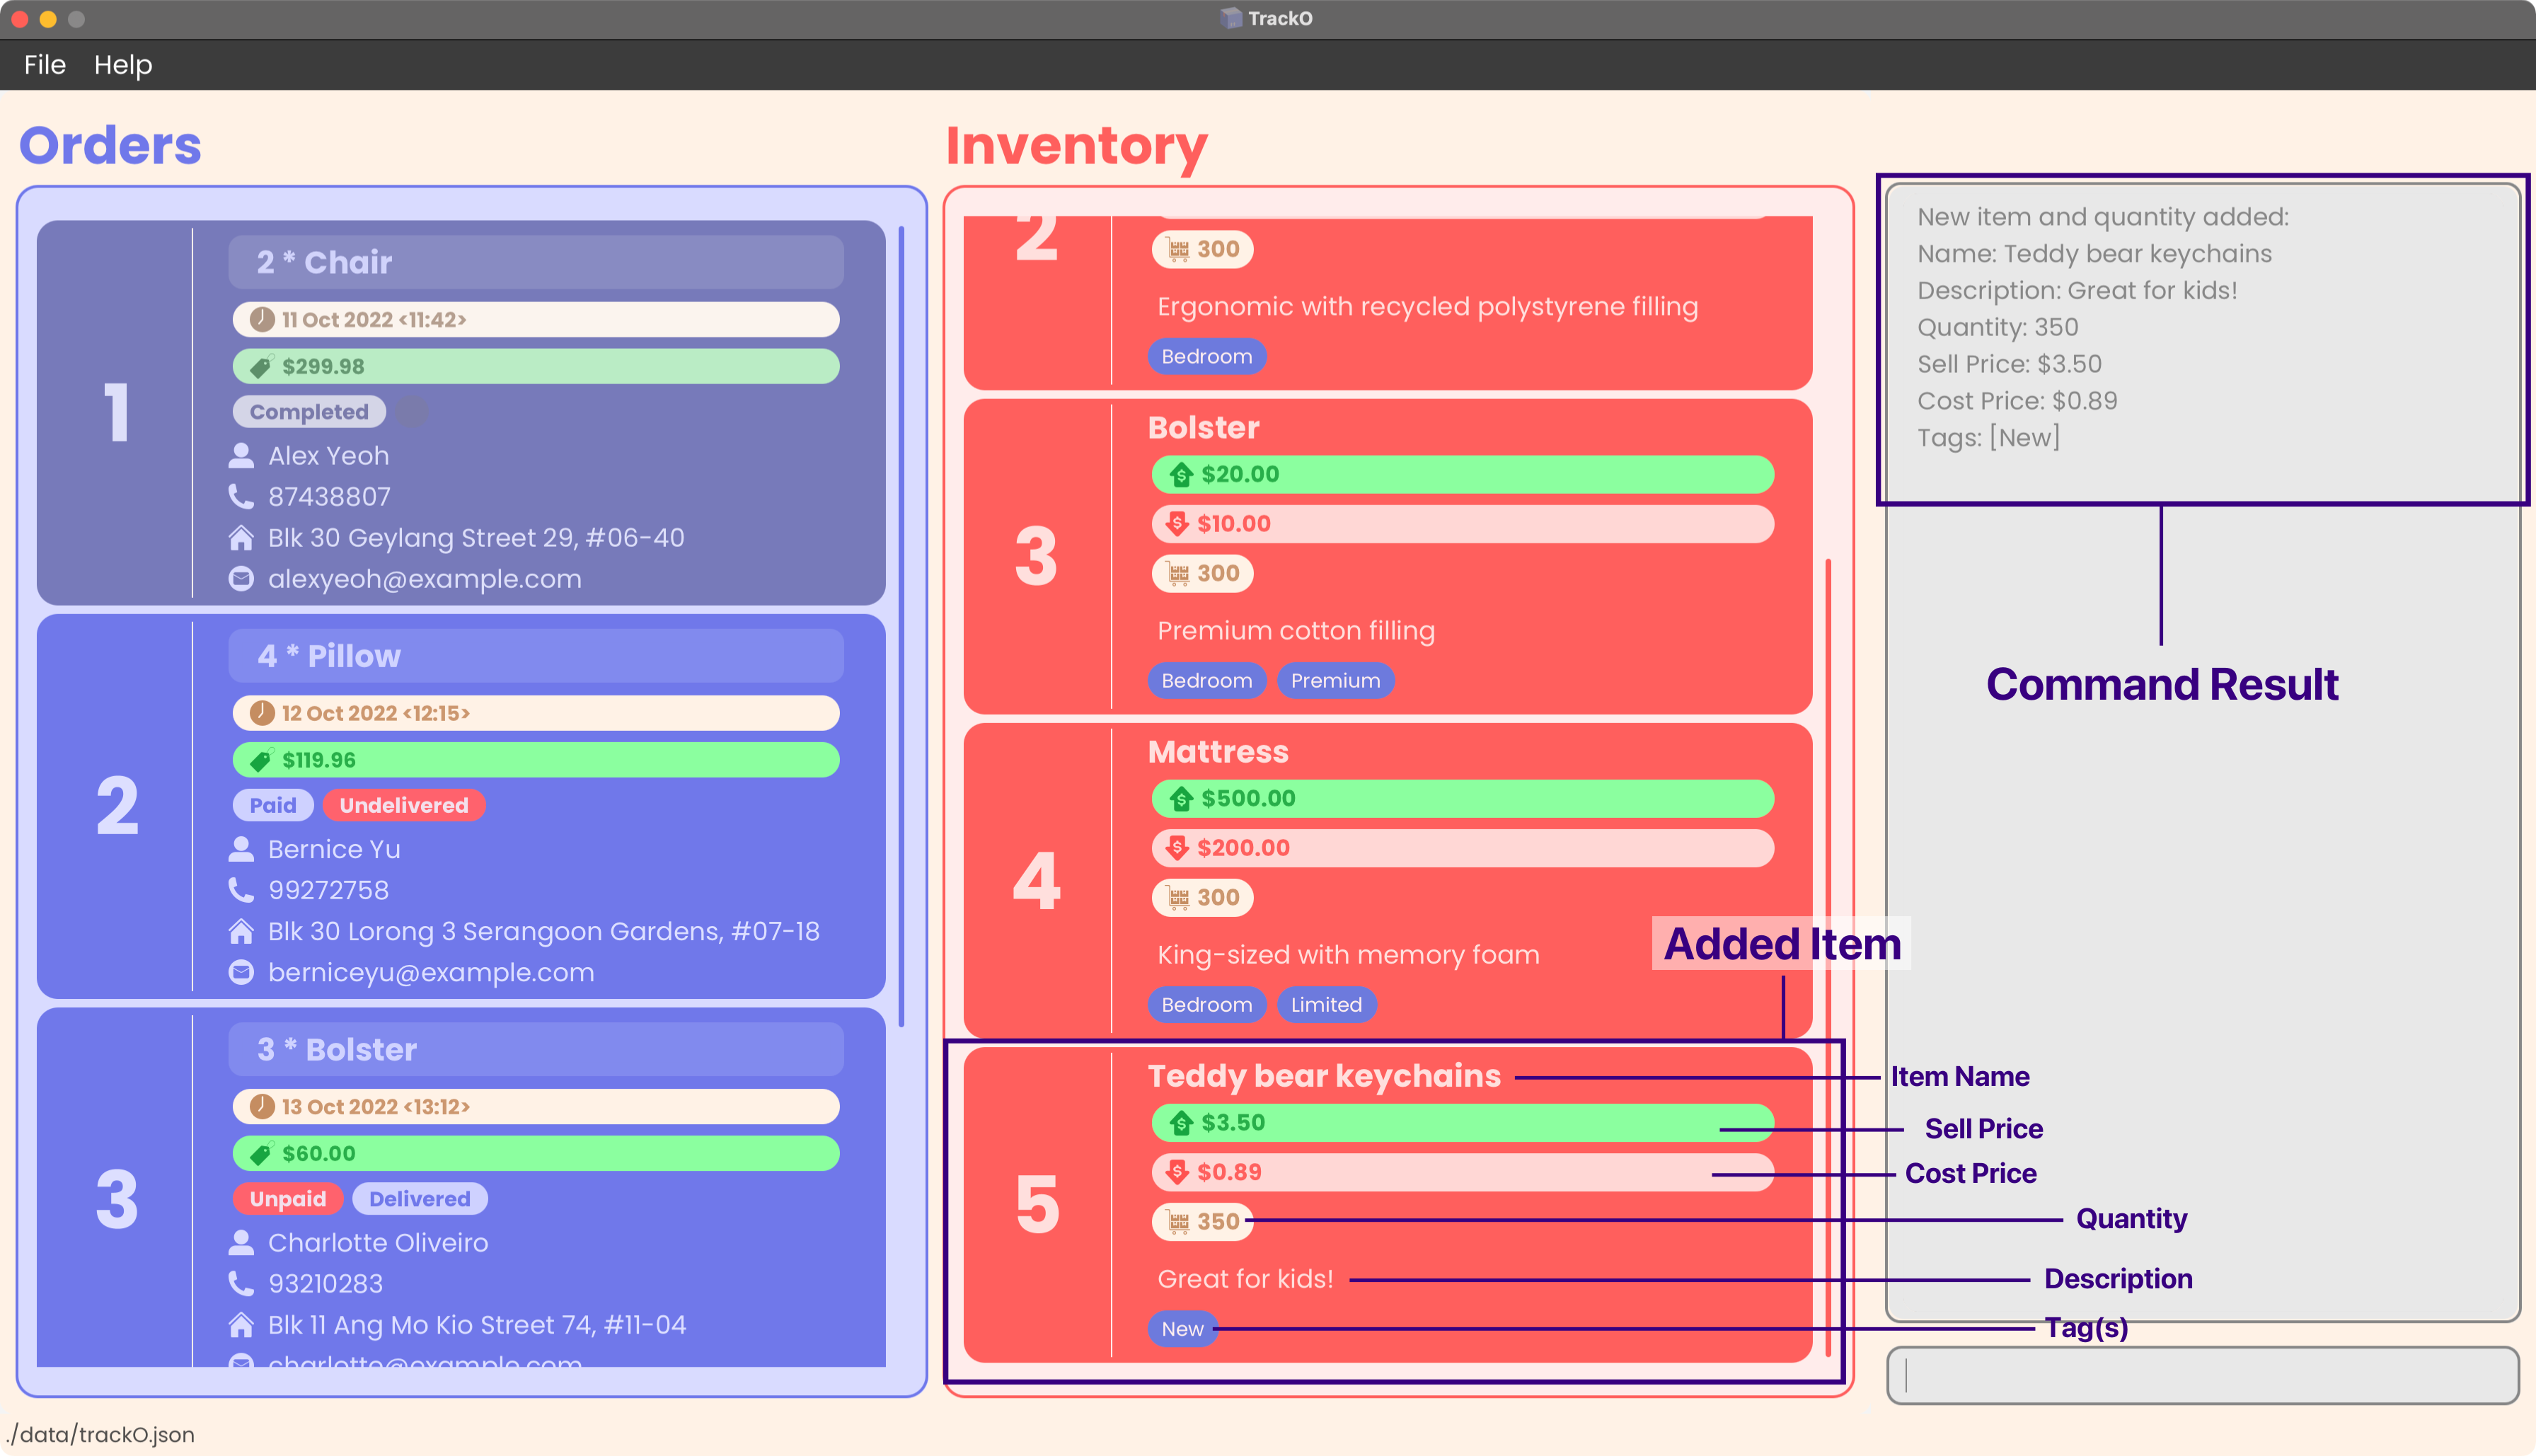
Task: Click the person icon next to Alex Yeoh
Action: (x=241, y=456)
